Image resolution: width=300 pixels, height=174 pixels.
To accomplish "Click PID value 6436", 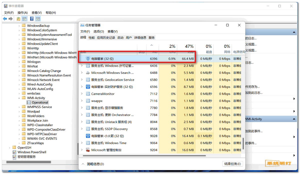I will (154, 66).
